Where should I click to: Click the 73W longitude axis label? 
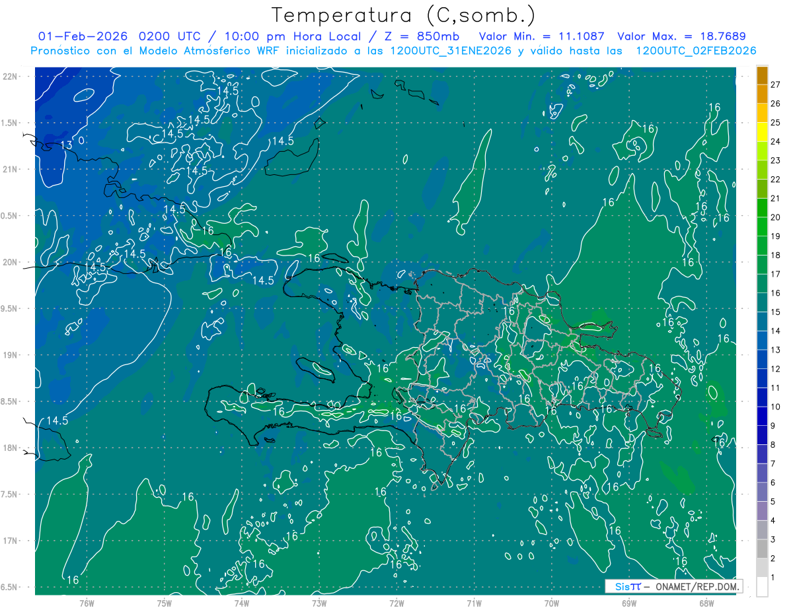(x=319, y=603)
